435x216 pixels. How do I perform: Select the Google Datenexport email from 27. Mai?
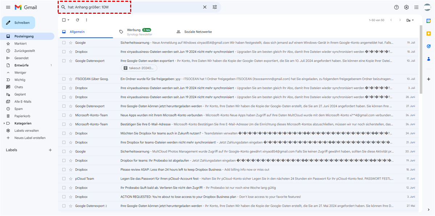(64, 206)
